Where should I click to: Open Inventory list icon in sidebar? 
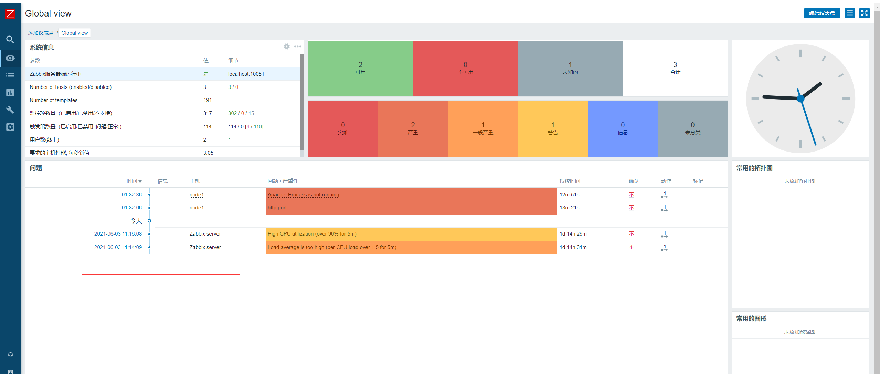point(10,75)
